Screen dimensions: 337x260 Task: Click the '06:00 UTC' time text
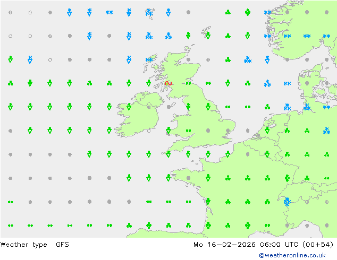pos(279,244)
